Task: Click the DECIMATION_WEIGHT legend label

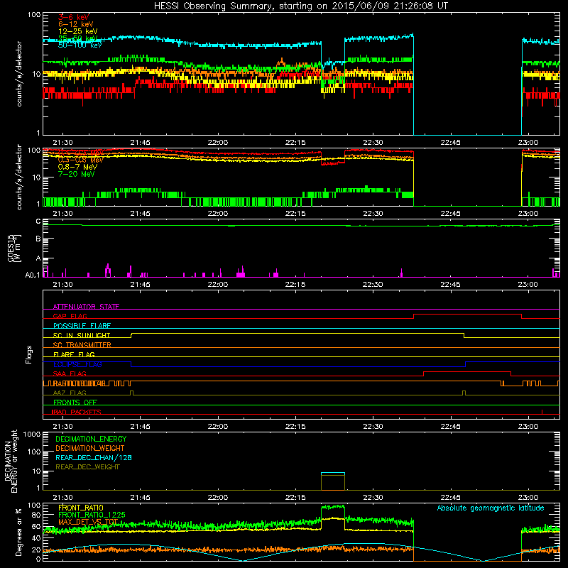Action: pyautogui.click(x=90, y=448)
